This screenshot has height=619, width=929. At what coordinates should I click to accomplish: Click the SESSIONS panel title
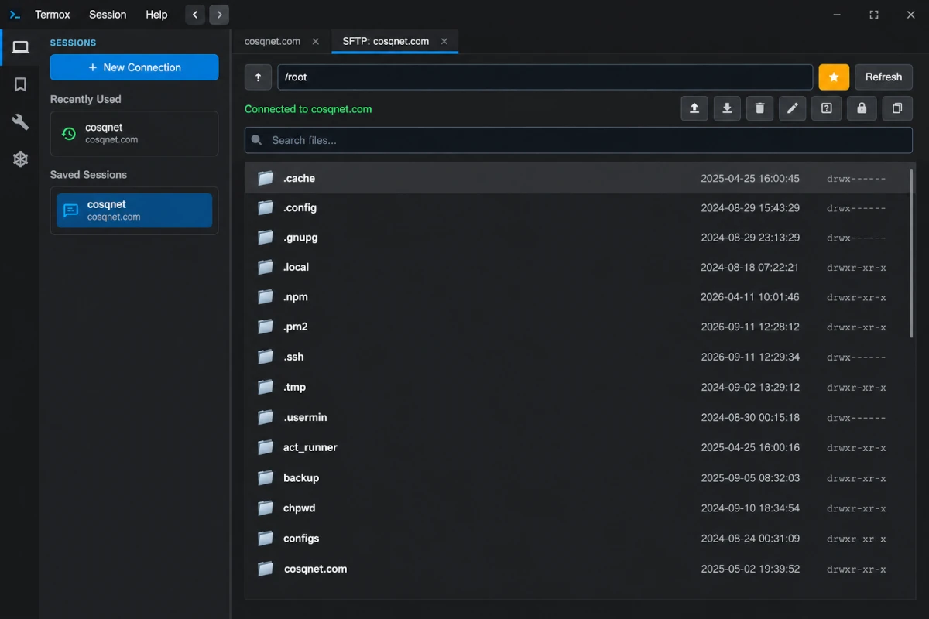click(x=74, y=43)
